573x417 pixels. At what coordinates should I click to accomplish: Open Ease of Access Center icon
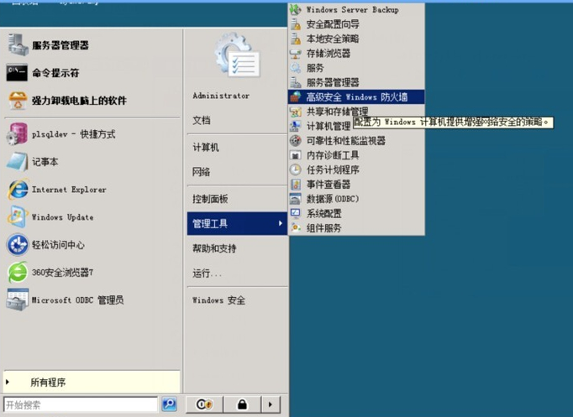tap(17, 244)
